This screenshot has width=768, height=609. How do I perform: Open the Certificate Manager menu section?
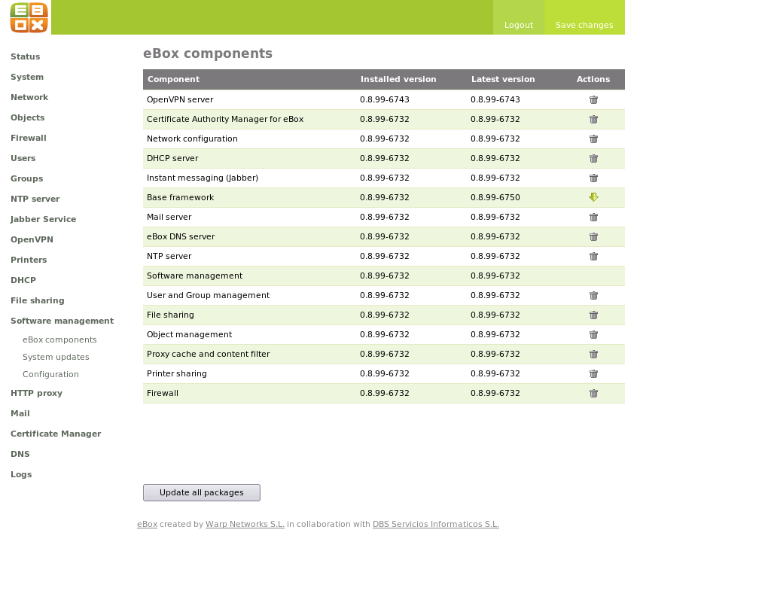coord(56,434)
